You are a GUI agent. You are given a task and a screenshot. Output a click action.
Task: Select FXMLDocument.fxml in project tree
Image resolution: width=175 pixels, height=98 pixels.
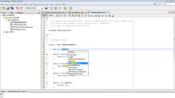pyautogui.click(x=20, y=25)
